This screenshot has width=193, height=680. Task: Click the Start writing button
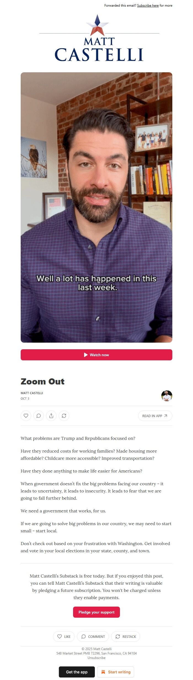pyautogui.click(x=116, y=672)
